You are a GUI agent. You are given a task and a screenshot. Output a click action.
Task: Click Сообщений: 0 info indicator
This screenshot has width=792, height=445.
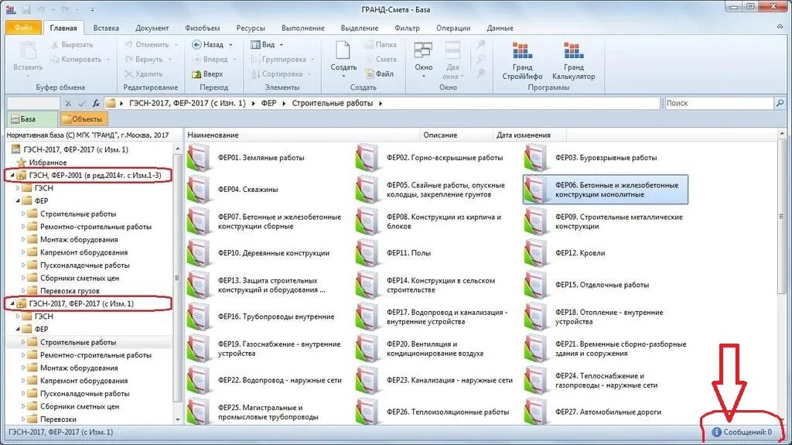pos(742,433)
